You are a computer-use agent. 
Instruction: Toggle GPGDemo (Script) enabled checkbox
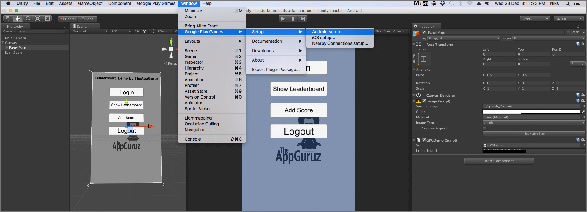(424, 140)
